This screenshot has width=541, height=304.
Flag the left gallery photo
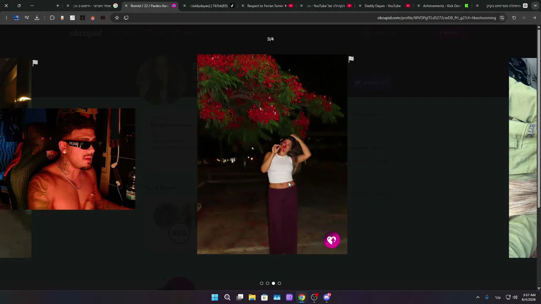coord(35,63)
